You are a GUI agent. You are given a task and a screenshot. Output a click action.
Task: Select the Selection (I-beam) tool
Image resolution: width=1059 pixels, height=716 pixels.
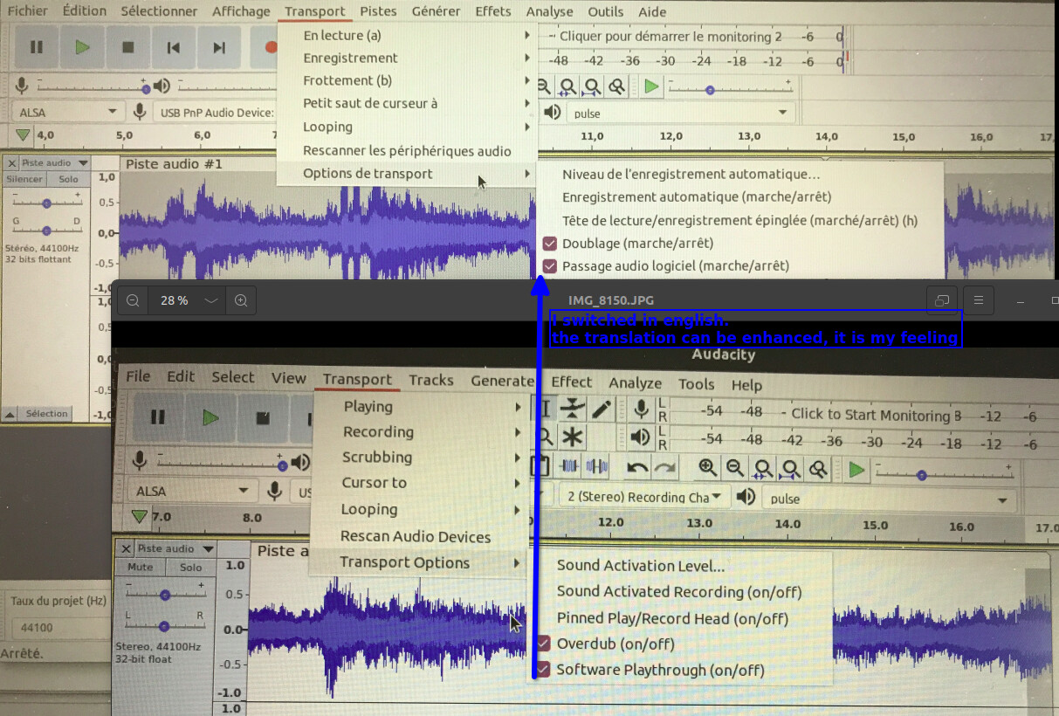tap(545, 408)
